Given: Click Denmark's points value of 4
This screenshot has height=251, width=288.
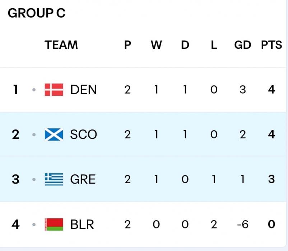Looking at the screenshot, I should 271,90.
